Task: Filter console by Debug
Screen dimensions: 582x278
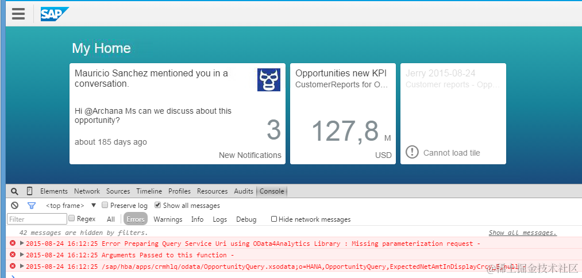Action: [246, 219]
